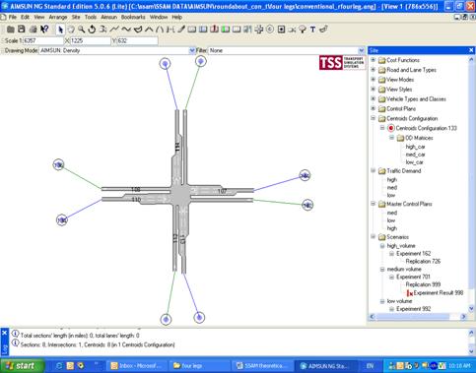This screenshot has width=476, height=373.
Task: Open the Site menu
Action: click(x=76, y=17)
